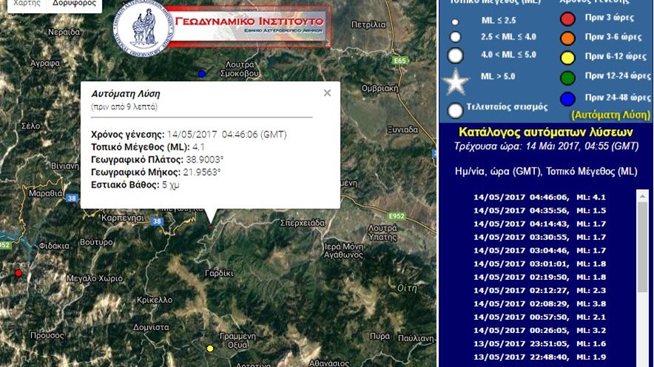
Task: Click the route 38 shield near Μαραθιά
Action: tap(73, 198)
